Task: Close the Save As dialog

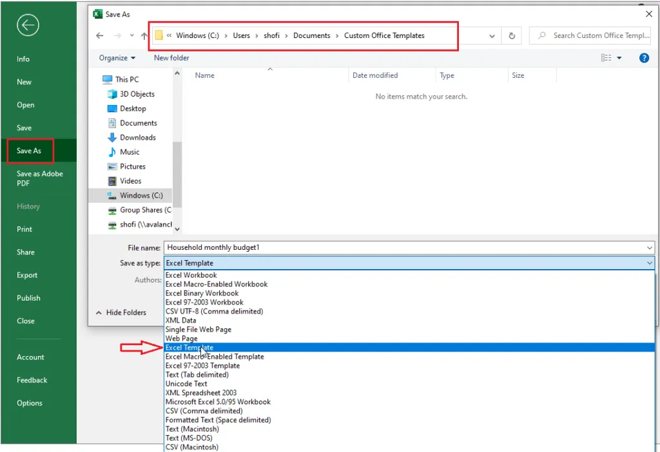Action: click(648, 14)
